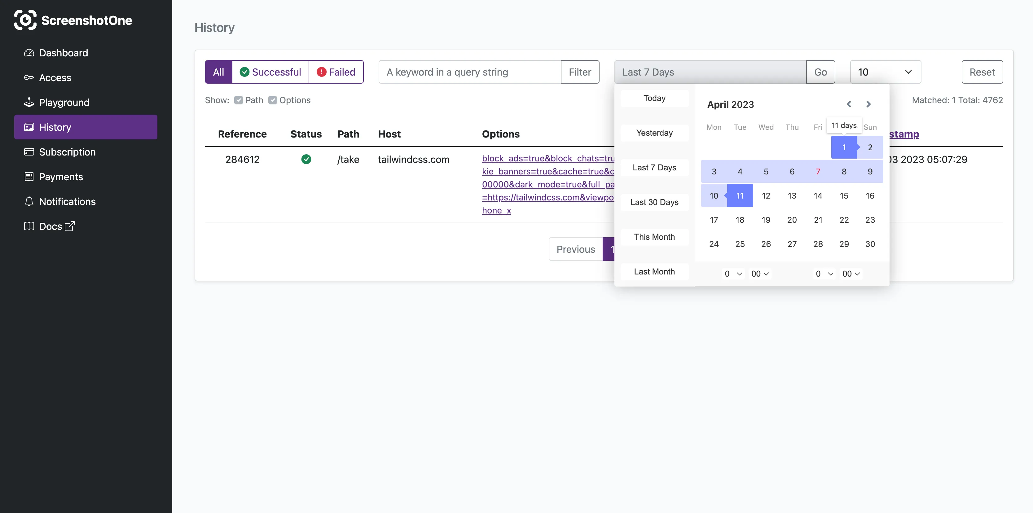Image resolution: width=1033 pixels, height=513 pixels.
Task: Open Docs using the external link icon
Action: [x=69, y=226]
